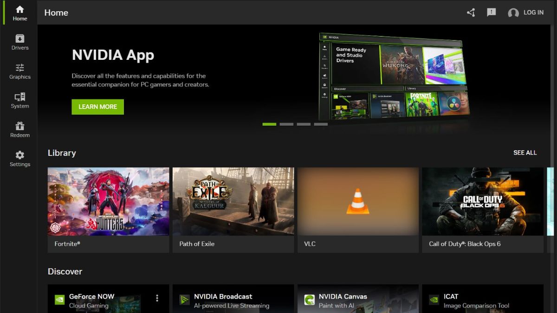Screen dimensions: 557x313
Task: Open the NVIDIA Broadcast card title
Action: click(223, 296)
